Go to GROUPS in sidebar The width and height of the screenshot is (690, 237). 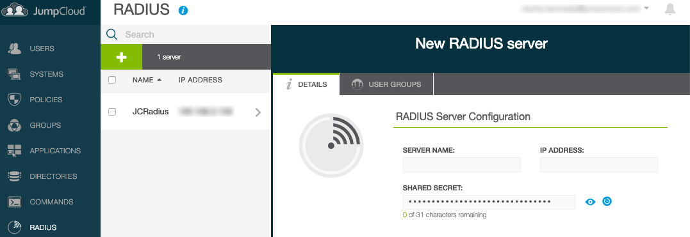point(45,125)
